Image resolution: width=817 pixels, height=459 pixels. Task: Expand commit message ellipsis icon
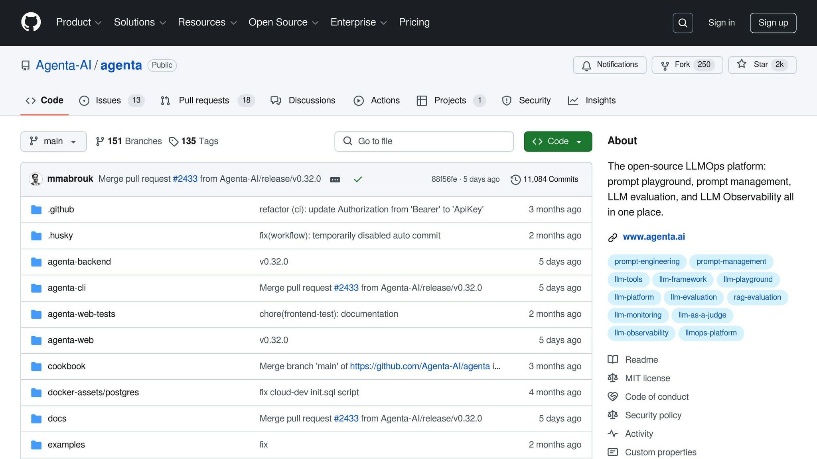pos(335,180)
